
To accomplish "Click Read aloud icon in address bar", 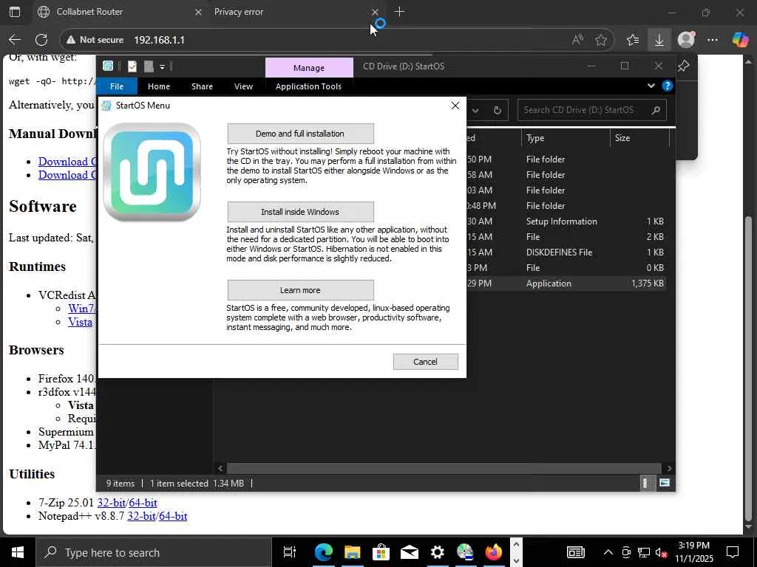I will point(577,40).
